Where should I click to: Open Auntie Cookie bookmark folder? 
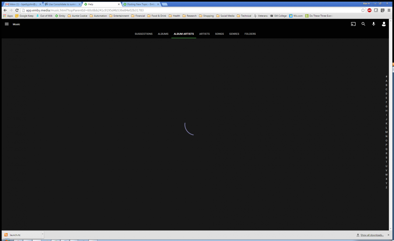pos(77,16)
